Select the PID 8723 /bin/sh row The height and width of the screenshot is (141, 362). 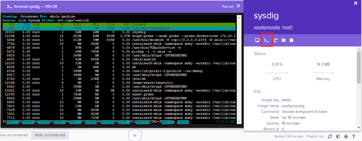pyautogui.click(x=119, y=79)
